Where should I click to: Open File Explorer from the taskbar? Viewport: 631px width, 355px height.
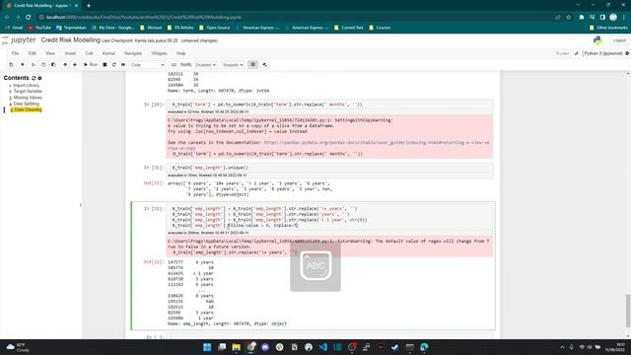click(x=237, y=347)
